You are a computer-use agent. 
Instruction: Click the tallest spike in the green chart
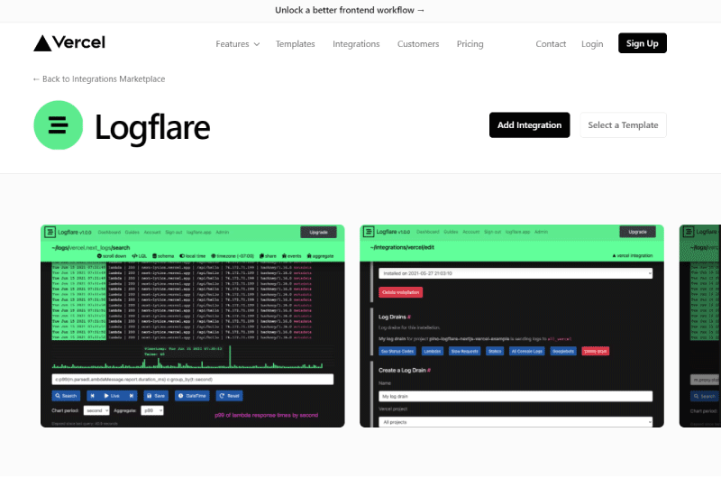click(230, 356)
